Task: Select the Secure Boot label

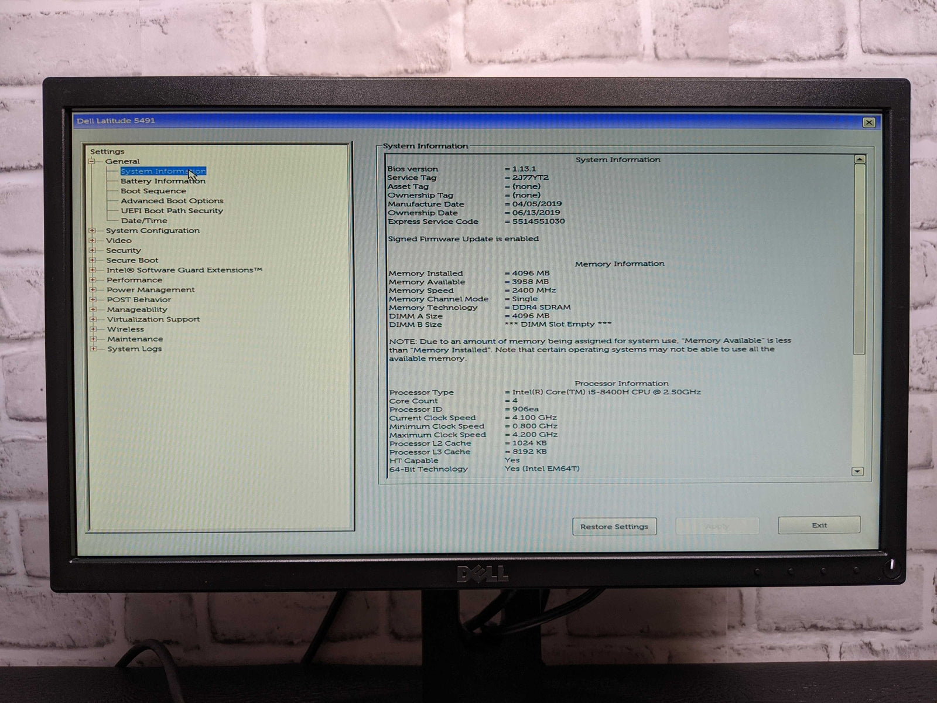Action: click(132, 260)
